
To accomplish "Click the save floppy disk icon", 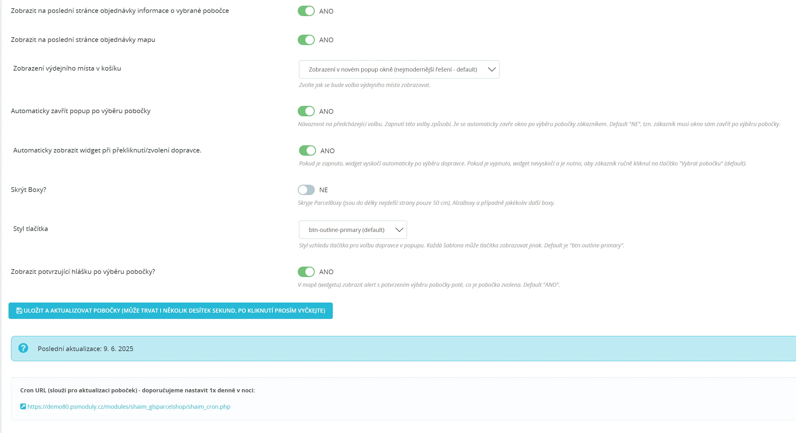I will [19, 311].
